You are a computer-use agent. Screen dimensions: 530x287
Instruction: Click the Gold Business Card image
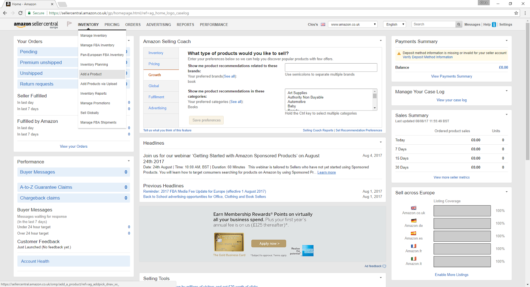[x=229, y=242]
